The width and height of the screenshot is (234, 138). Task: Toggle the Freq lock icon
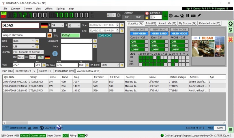(44, 65)
